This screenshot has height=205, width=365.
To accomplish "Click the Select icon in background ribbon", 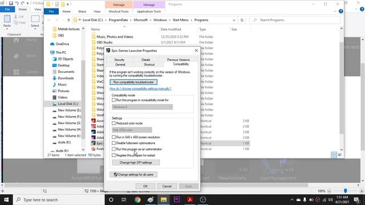I will [35, 19].
